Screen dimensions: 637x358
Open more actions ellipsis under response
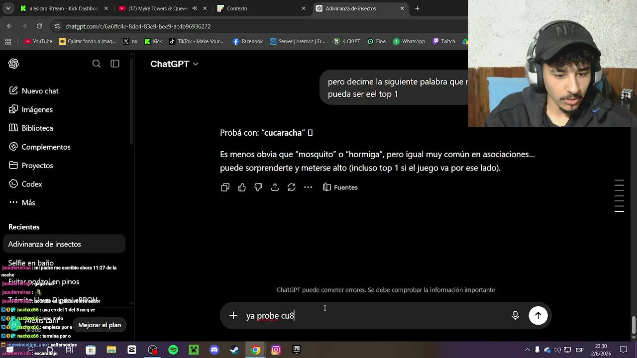[x=308, y=187]
